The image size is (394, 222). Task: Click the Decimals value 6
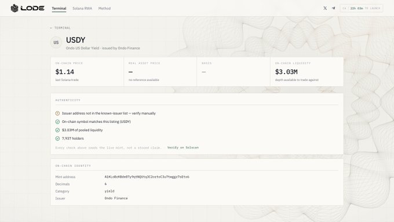[105, 184]
